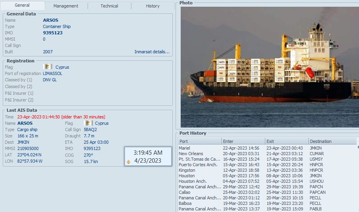Click the Cyprus flag icon in Registration

pos(47,67)
